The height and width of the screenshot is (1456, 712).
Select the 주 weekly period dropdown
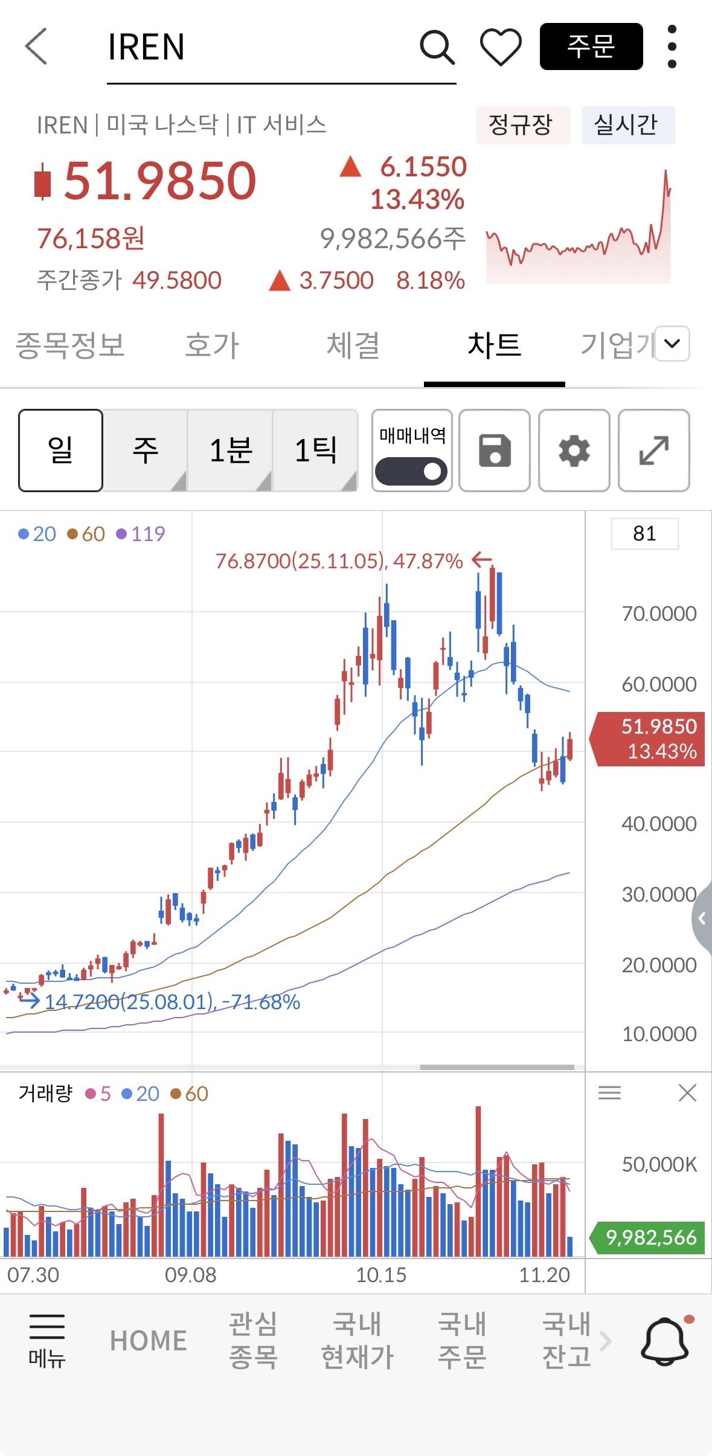click(x=145, y=451)
